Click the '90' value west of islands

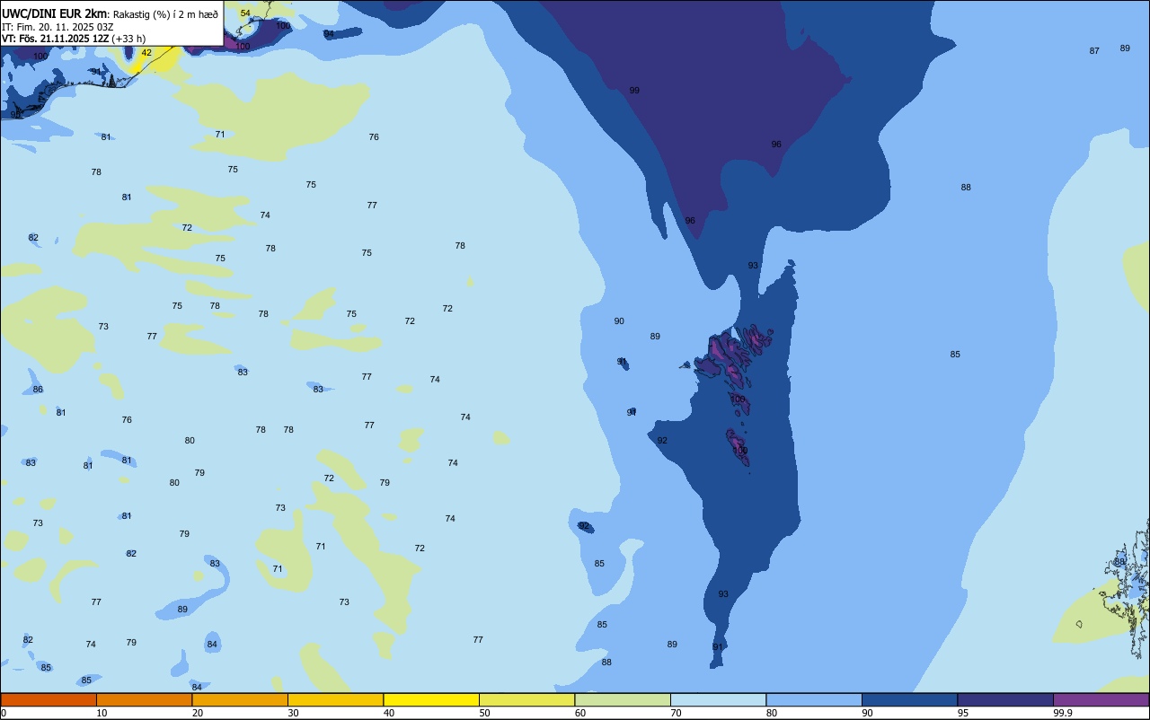click(x=619, y=321)
